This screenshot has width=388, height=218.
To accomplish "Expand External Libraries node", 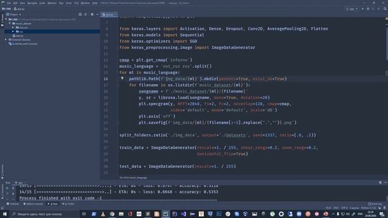I will pos(6,39).
